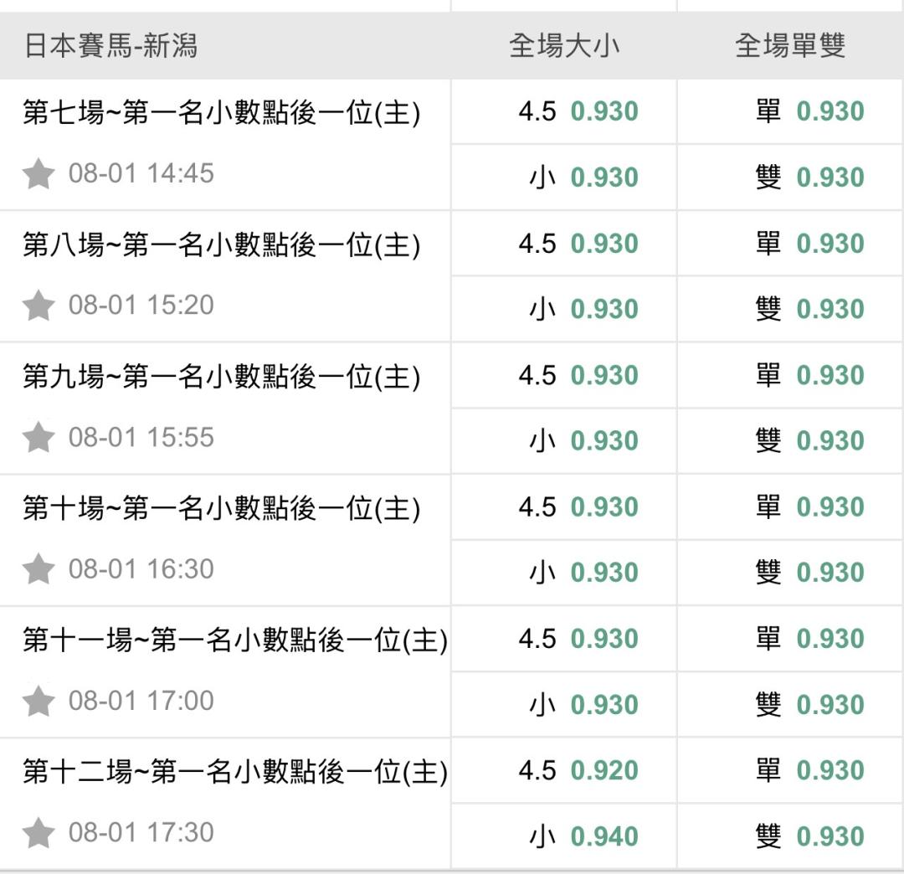The width and height of the screenshot is (904, 874).
Task: Select 單 odds for the 第十一場 race
Action: [790, 640]
